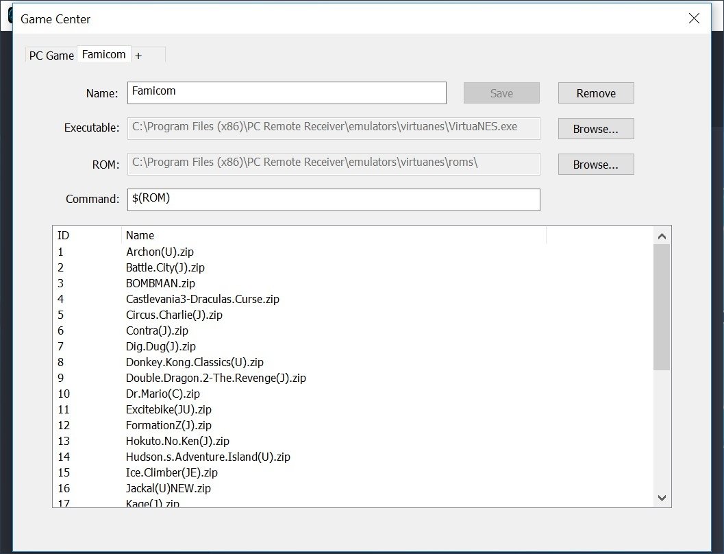Click the list's vertical scrollbar thumb

pos(662,307)
